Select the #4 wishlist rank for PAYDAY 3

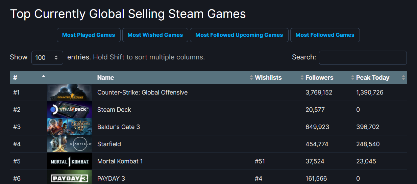[259, 179]
